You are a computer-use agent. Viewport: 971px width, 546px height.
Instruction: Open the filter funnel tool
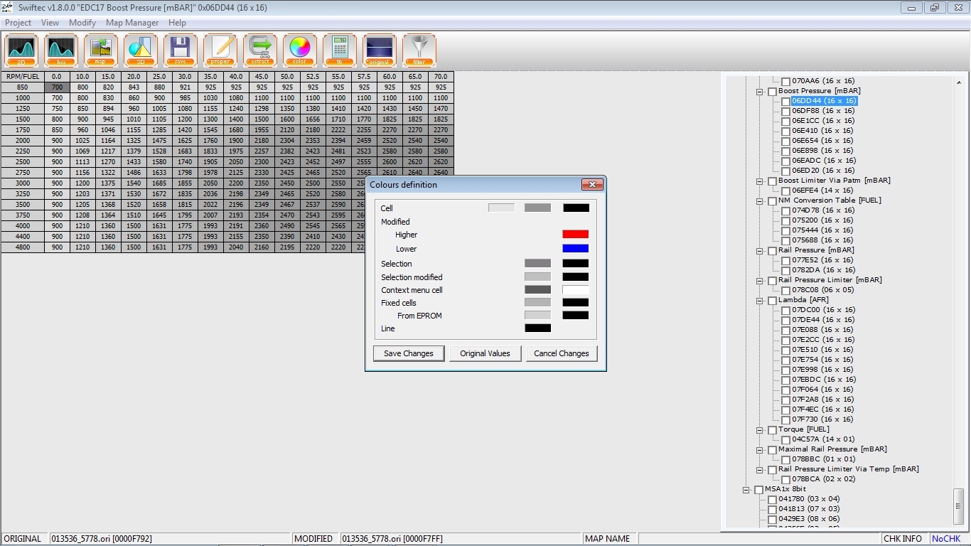pyautogui.click(x=419, y=50)
